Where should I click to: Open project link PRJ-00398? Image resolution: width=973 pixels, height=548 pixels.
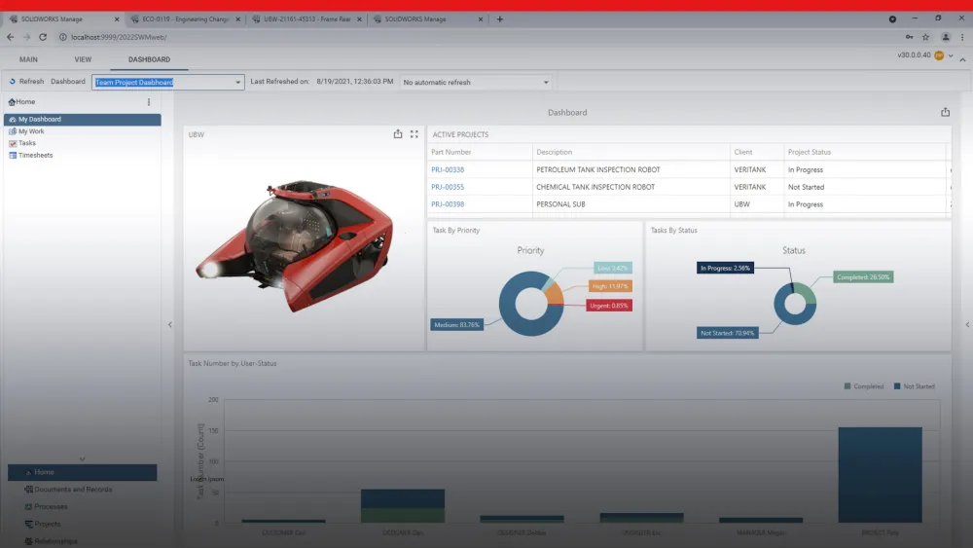pos(448,204)
